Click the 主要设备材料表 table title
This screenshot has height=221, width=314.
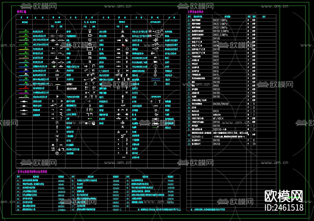[x=195, y=12]
